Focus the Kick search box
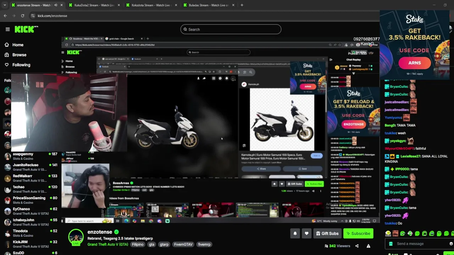The image size is (454, 255). (231, 29)
